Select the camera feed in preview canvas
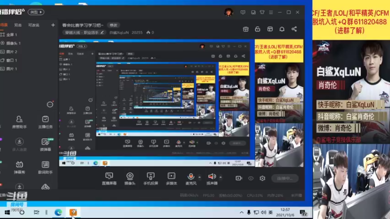 [279, 145]
